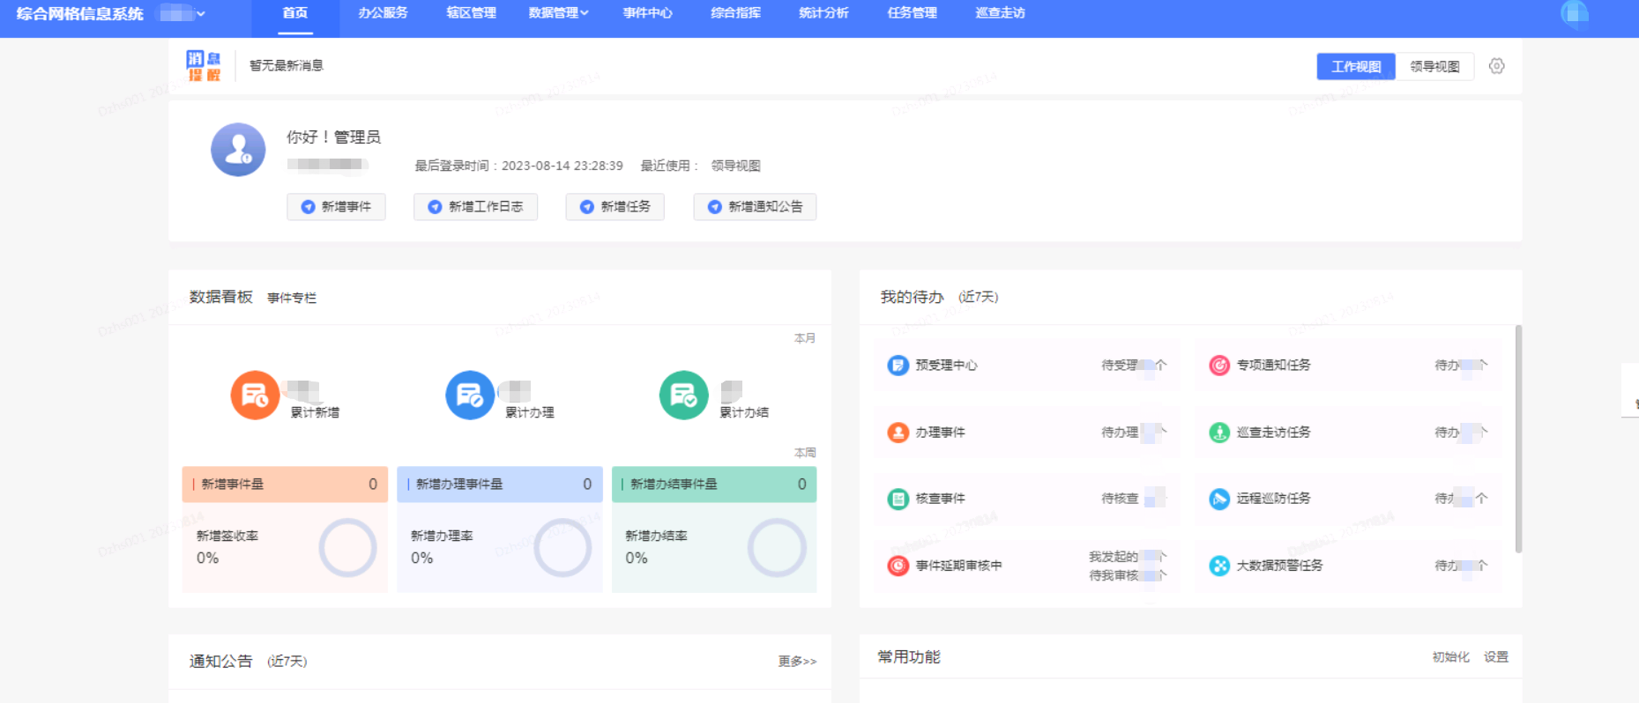This screenshot has height=703, width=1639.
Task: Click 设置 in 常用功能
Action: (1495, 657)
